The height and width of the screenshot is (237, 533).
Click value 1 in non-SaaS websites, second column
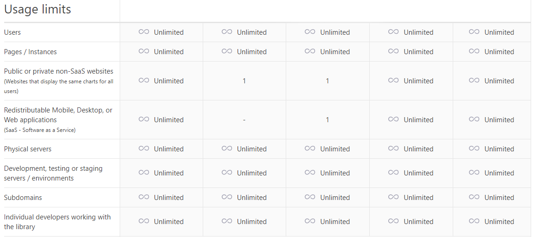click(244, 81)
